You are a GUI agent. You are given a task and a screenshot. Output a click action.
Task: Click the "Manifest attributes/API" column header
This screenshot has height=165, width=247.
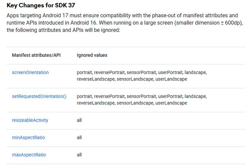36,55
